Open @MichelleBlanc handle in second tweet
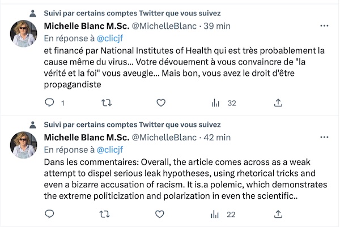340x227 pixels. (164, 138)
